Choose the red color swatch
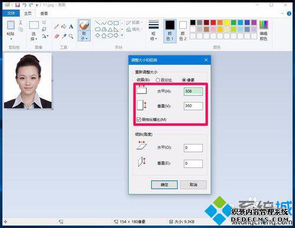Viewport: 295px width, 228px height. click(x=213, y=22)
